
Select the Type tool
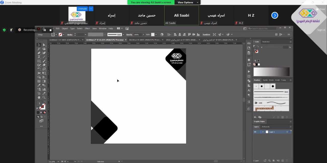[39, 57]
